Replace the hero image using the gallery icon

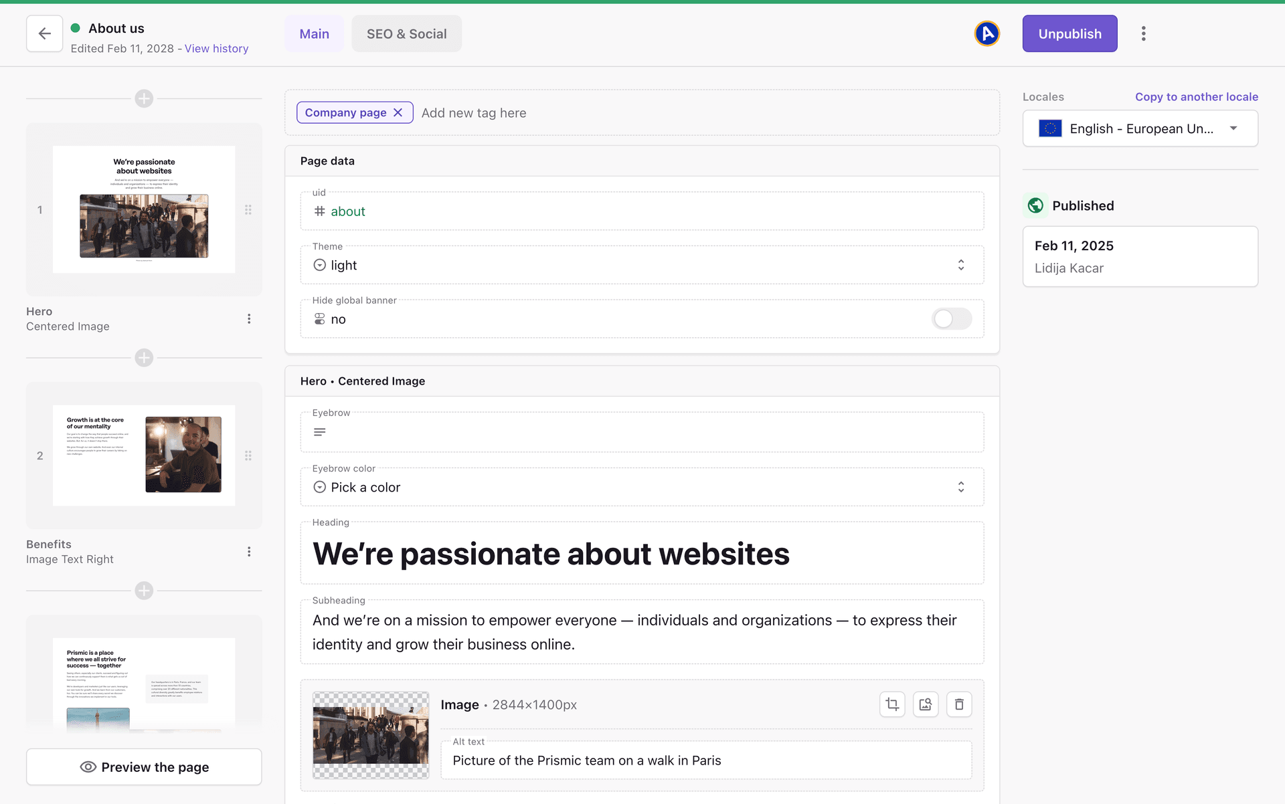click(926, 704)
